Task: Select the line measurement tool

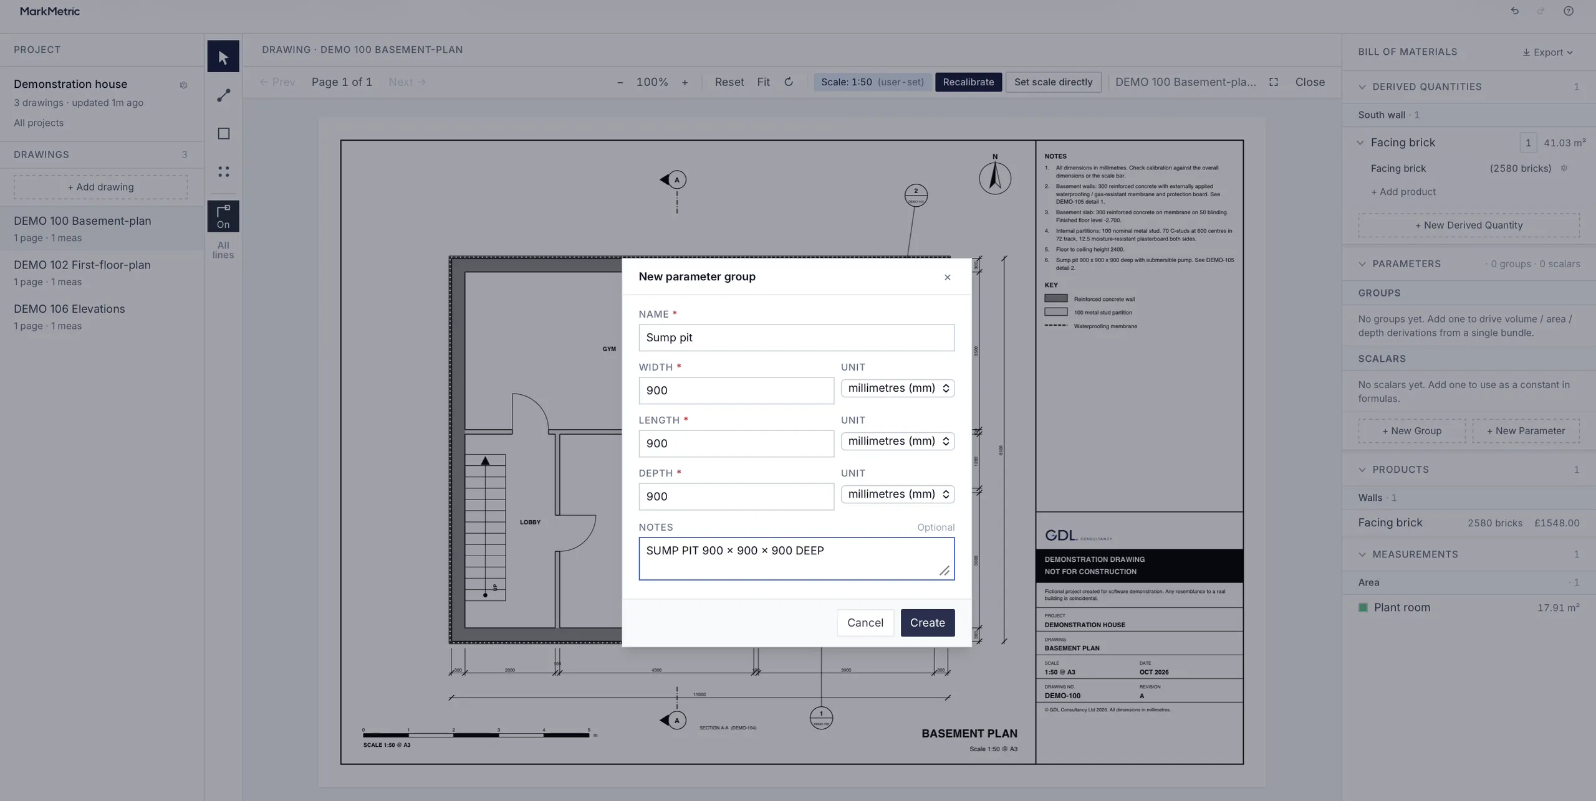Action: [223, 95]
